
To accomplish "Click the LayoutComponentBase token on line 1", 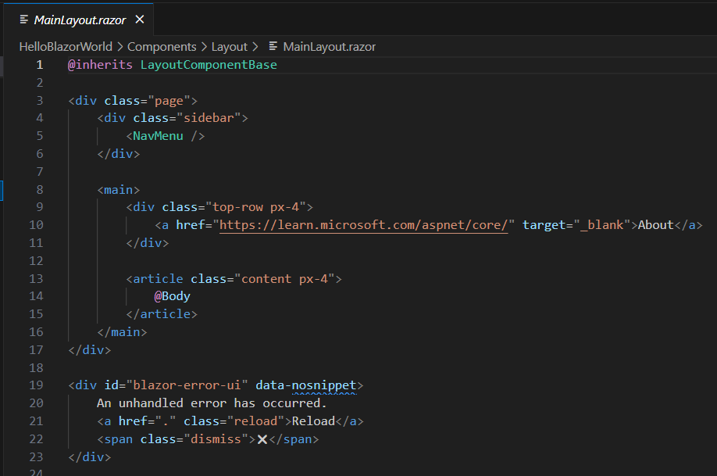I will [x=209, y=64].
